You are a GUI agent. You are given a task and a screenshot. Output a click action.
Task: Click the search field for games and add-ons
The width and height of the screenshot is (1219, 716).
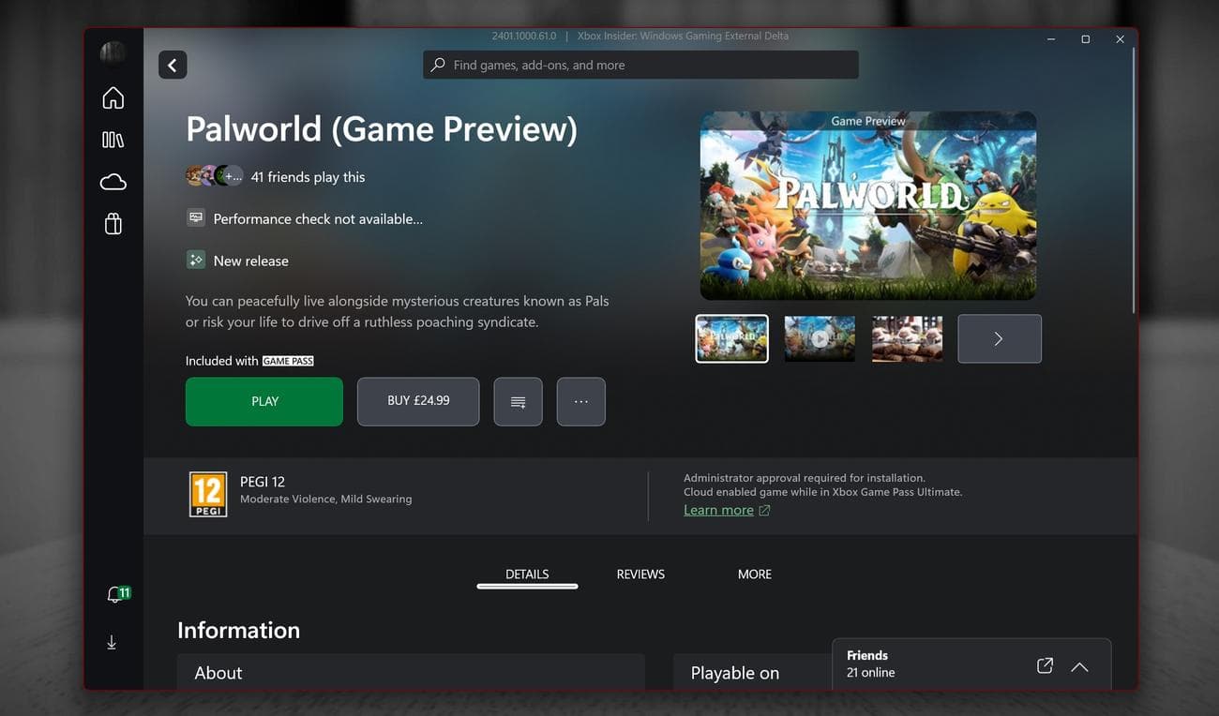pos(640,64)
